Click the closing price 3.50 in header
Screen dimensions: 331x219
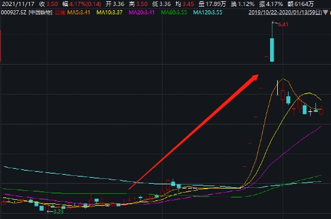click(x=52, y=4)
